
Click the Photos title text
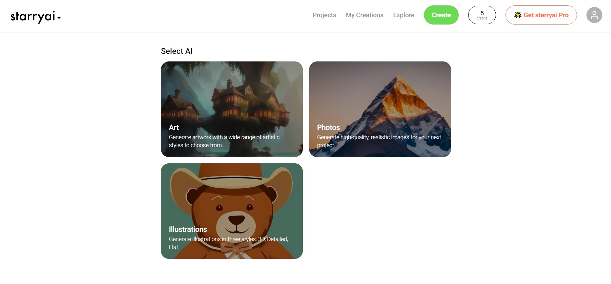(x=328, y=127)
